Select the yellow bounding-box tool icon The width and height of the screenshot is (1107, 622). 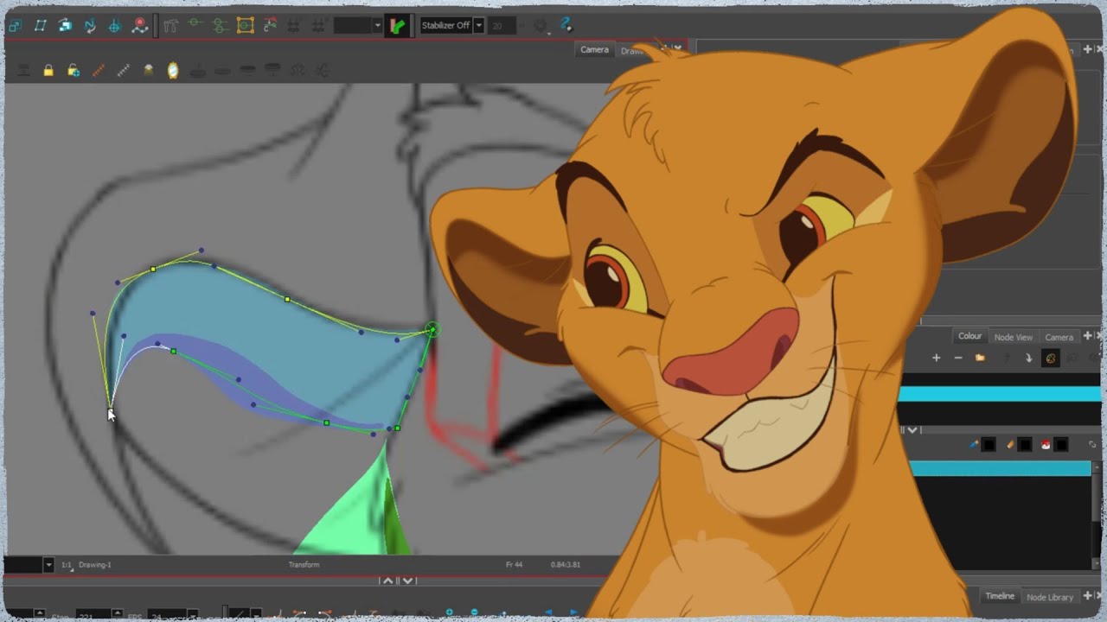pos(246,26)
